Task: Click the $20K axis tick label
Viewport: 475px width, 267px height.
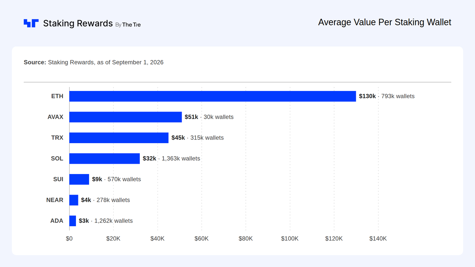Action: [x=114, y=239]
